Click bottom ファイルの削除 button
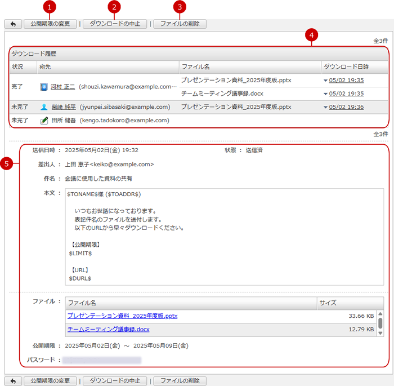This screenshot has width=394, height=386. click(180, 381)
